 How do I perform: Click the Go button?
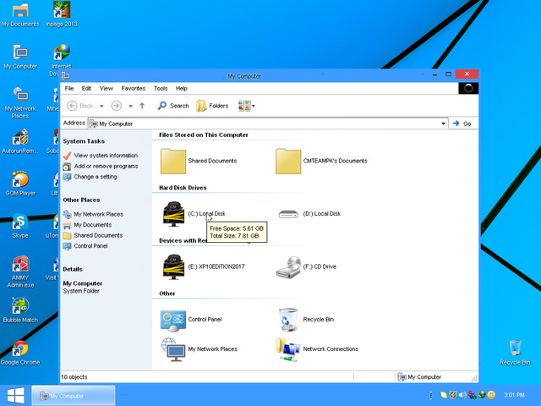click(x=462, y=123)
